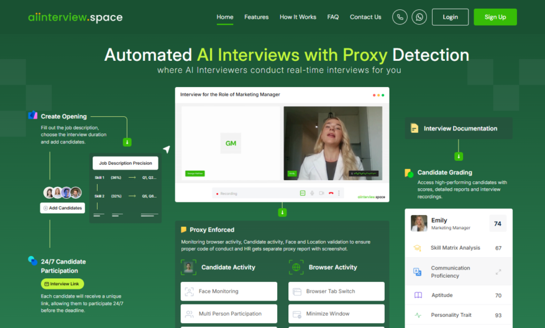Click the candidate avatars group
Image resolution: width=545 pixels, height=328 pixels.
[63, 193]
